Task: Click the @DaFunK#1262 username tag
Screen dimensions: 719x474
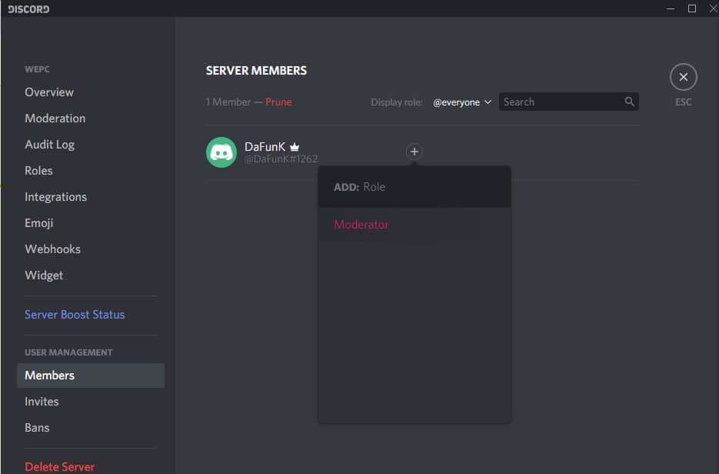Action: pos(281,159)
